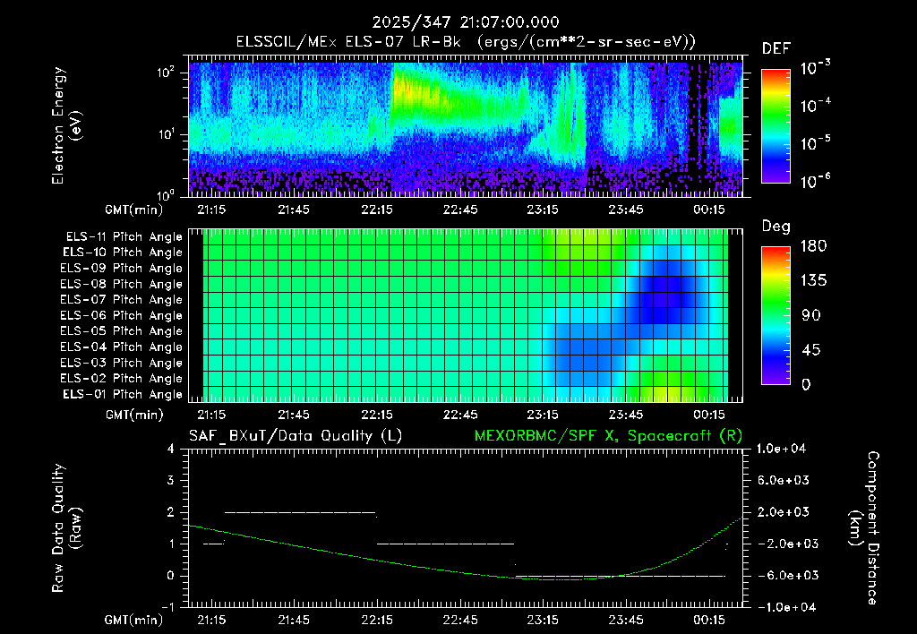Screen dimensions: 917x634
Task: Click the 1.0e+04 right-axis value
Action: point(781,449)
